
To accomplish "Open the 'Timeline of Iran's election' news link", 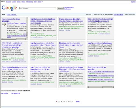I will pyautogui.click(x=17, y=23).
